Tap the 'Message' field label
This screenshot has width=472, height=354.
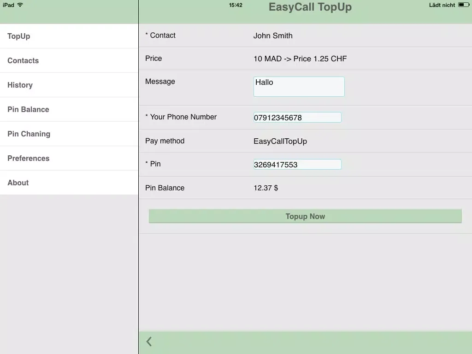point(160,81)
